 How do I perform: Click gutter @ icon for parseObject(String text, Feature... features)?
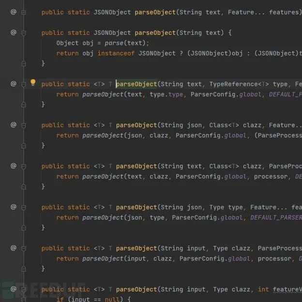point(13,12)
